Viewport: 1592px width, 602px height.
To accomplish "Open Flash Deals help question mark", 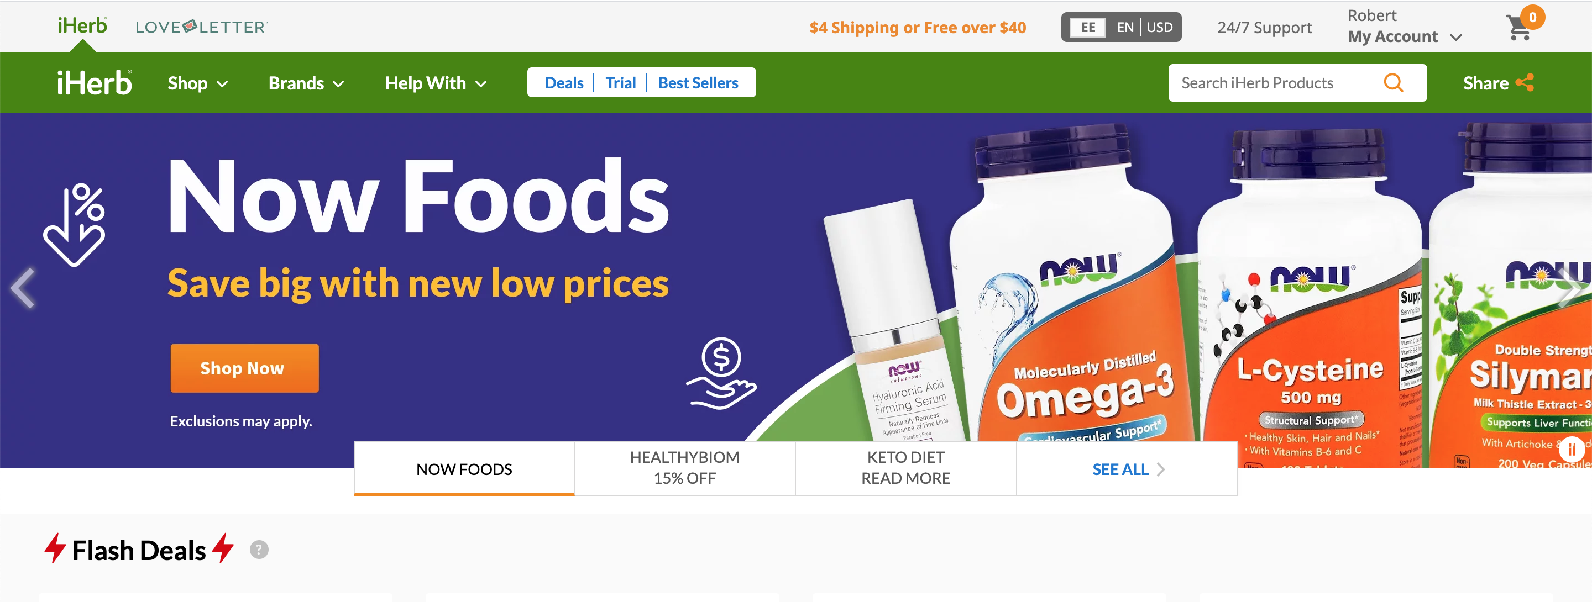I will pos(259,550).
